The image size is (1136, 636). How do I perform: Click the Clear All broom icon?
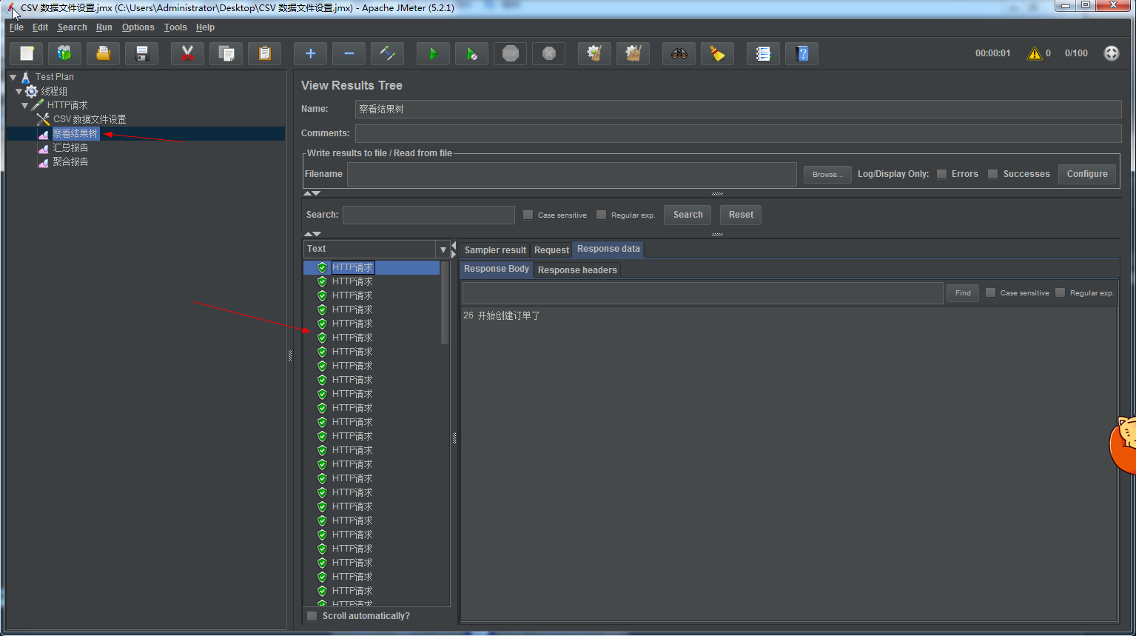(633, 53)
